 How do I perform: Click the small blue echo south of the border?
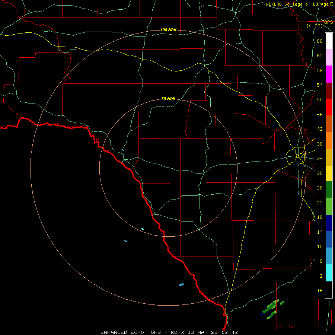point(181,284)
